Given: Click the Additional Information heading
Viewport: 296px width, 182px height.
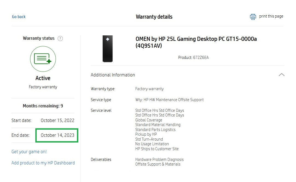Looking at the screenshot, I should 113,75.
